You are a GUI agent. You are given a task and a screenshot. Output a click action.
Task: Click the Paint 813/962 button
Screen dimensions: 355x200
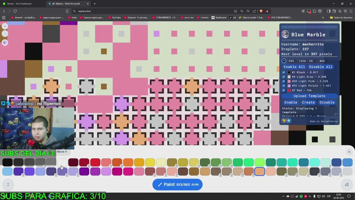click(x=177, y=184)
